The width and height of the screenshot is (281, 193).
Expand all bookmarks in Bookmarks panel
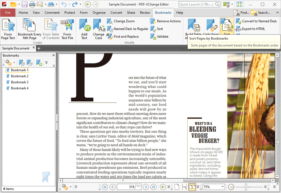(22, 63)
